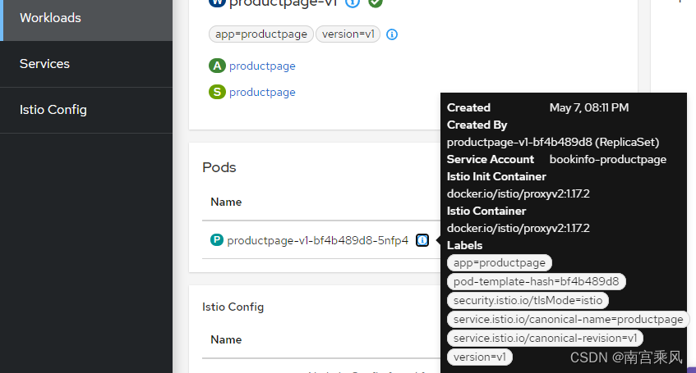This screenshot has height=373, width=696.
Task: Click the Name column header in Istio Config table
Action: (x=226, y=339)
